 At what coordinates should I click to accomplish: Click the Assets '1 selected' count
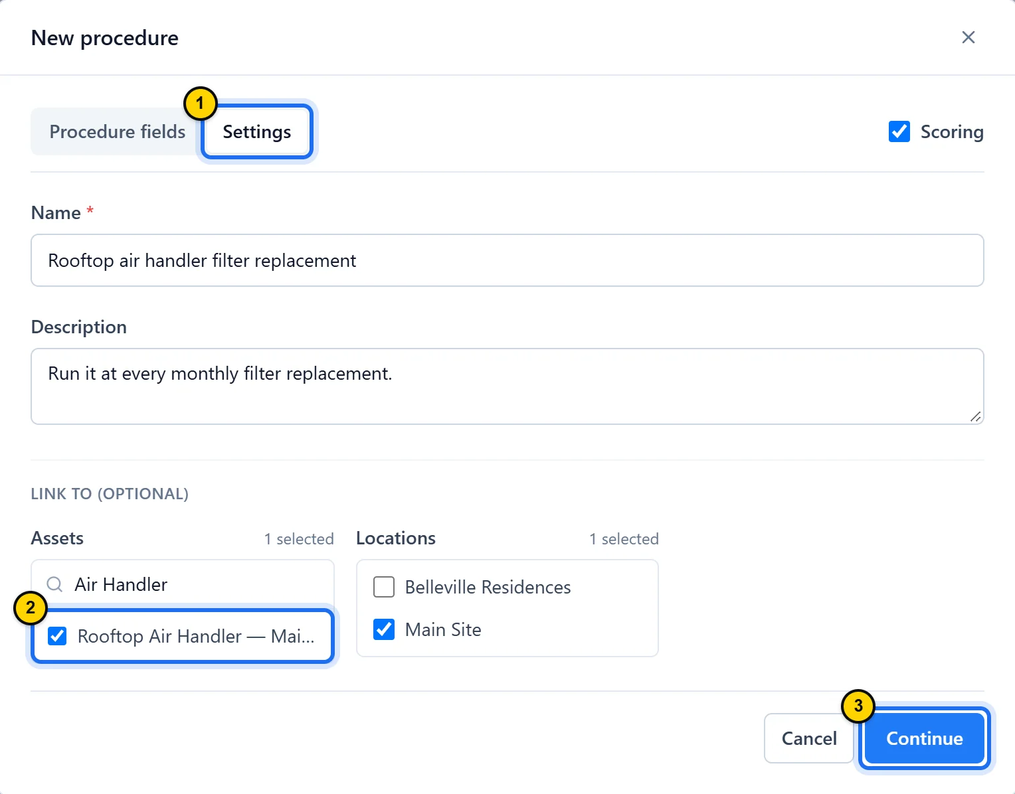coord(299,539)
